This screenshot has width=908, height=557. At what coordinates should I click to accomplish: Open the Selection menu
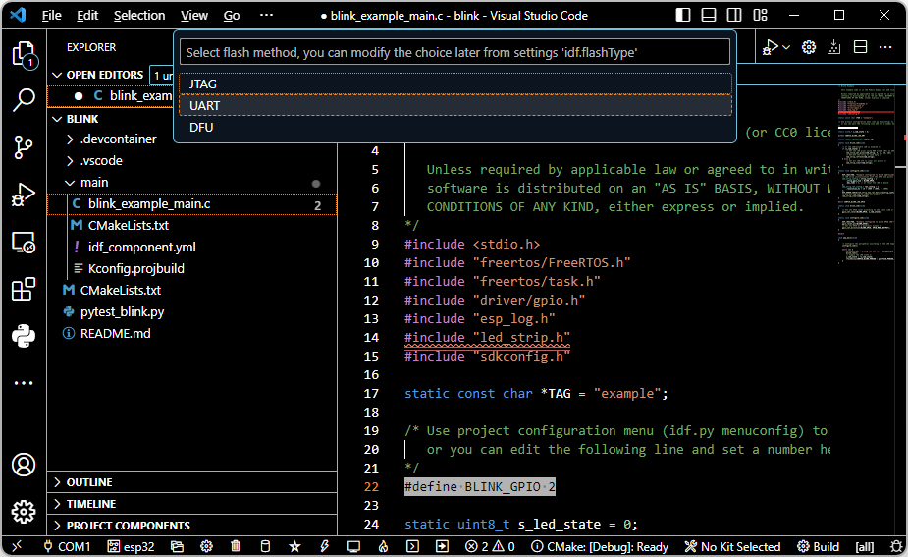coord(139,16)
